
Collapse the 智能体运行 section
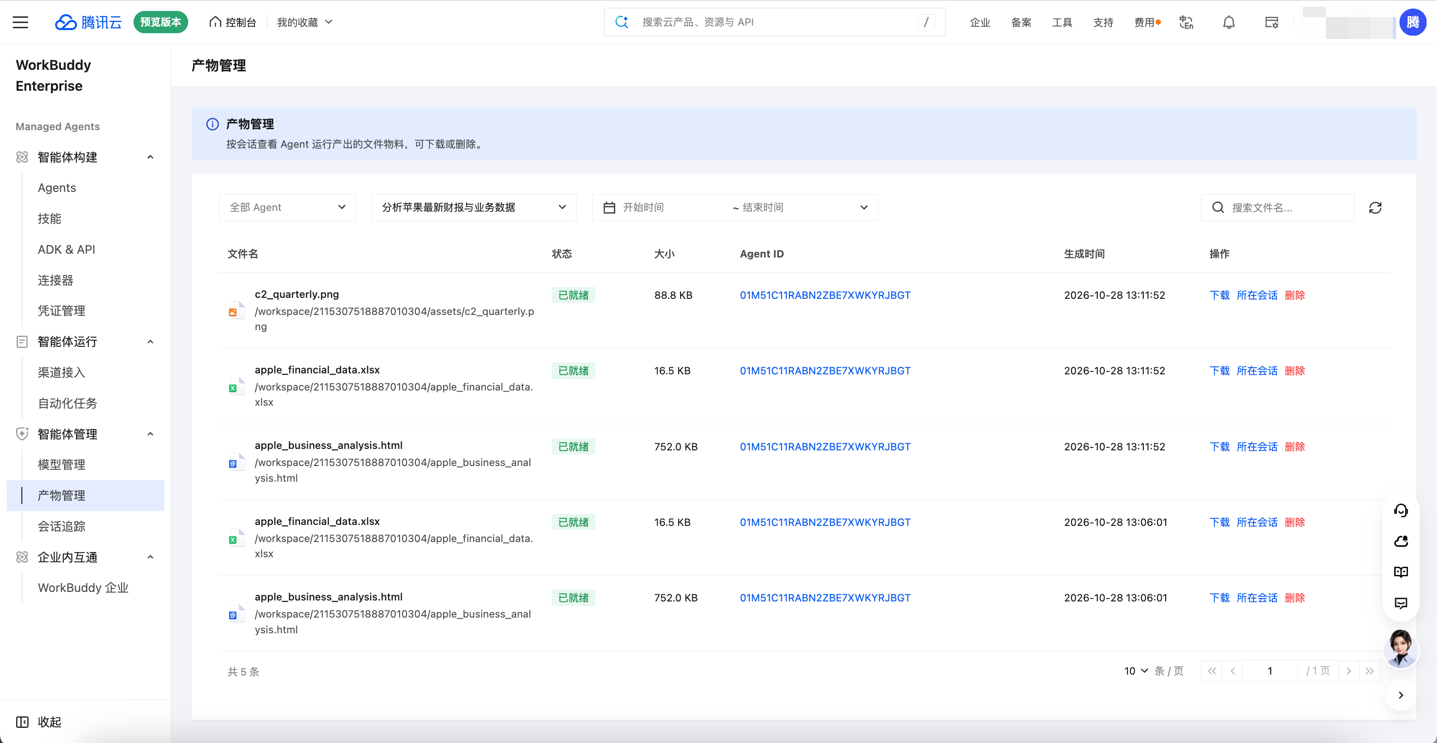coord(85,342)
